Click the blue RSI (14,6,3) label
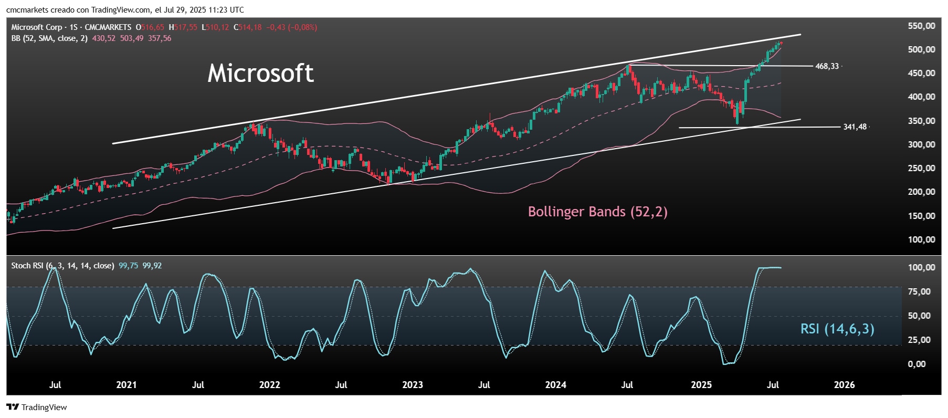Screen dimensions: 948x418 tap(837, 329)
